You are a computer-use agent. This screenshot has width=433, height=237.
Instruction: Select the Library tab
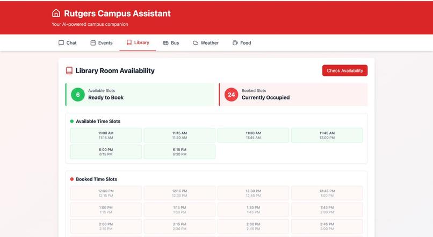point(138,42)
